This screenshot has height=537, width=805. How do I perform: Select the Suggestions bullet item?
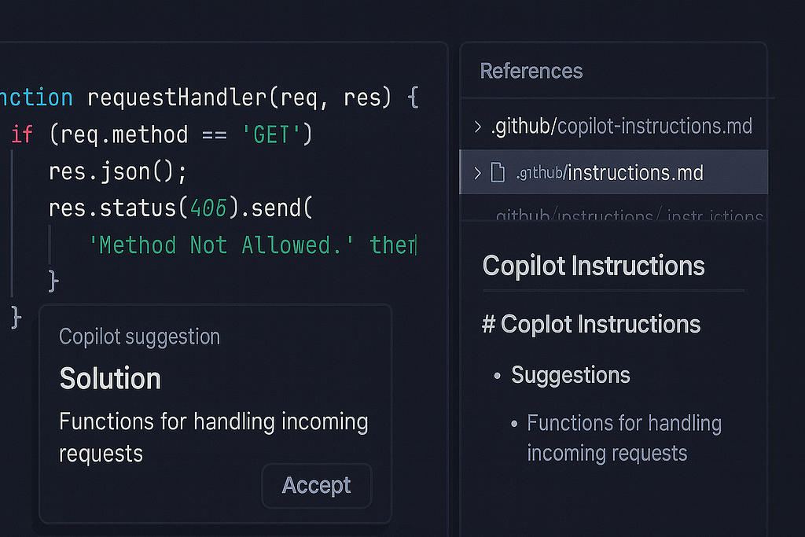pos(571,375)
